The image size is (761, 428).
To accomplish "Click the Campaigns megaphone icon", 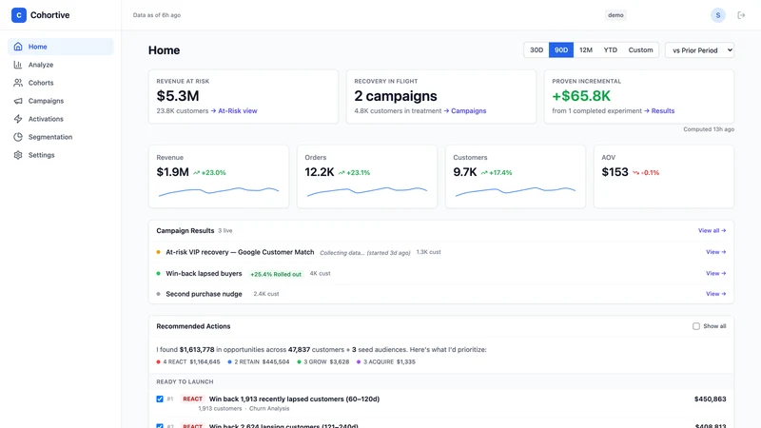I will pos(18,101).
